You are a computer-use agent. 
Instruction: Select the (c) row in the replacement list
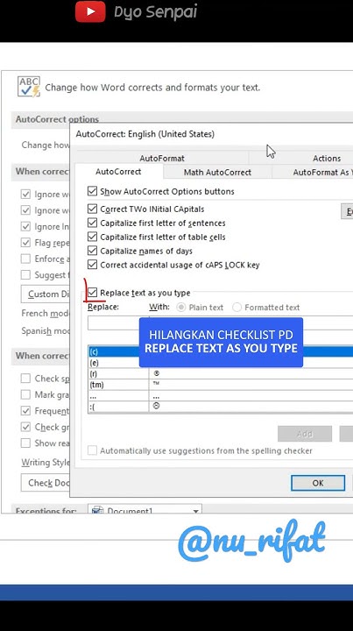tap(221, 351)
